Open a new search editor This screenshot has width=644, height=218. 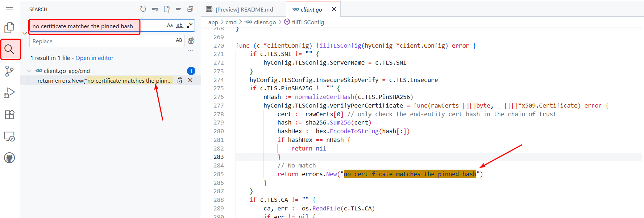coord(167,9)
